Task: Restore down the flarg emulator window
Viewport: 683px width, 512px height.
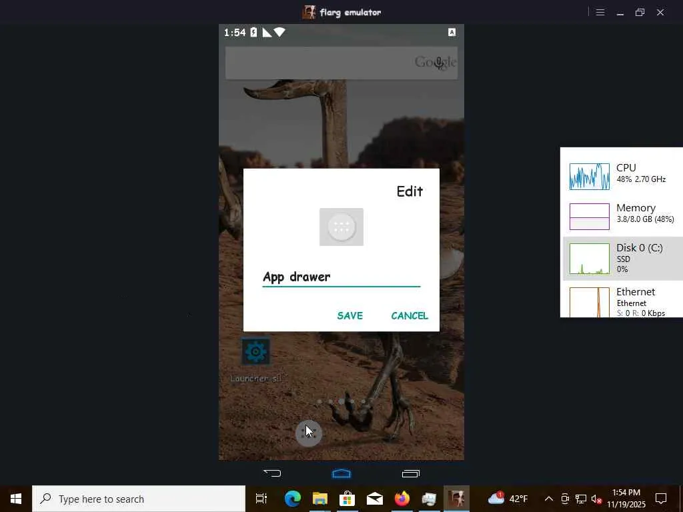Action: [640, 12]
